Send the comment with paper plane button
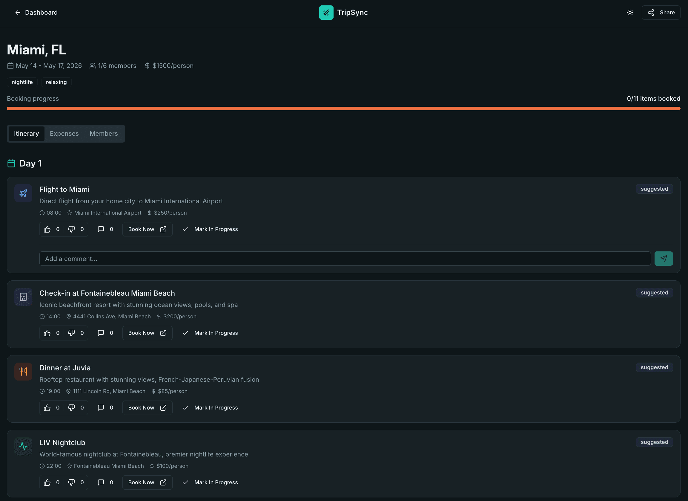 tap(664, 259)
